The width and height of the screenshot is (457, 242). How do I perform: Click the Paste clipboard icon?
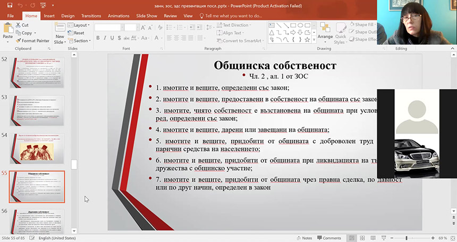click(x=7, y=30)
